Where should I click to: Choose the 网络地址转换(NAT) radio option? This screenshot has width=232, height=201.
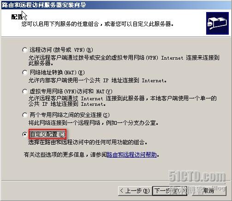coord(25,73)
